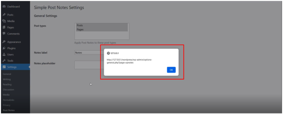Click the OK button in the alert dialog
The width and height of the screenshot is (283, 114).
(171, 70)
